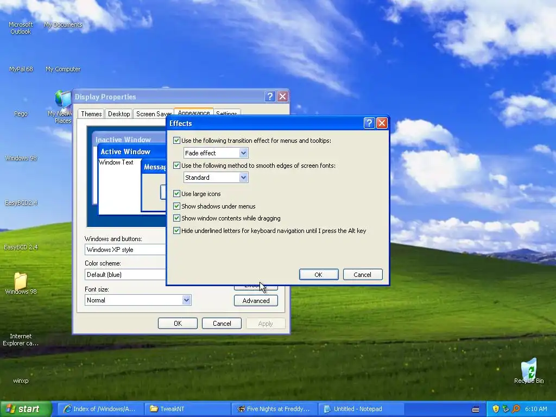Select the MyPal 68 desktop shortcut
The image size is (556, 417).
[x=21, y=69]
